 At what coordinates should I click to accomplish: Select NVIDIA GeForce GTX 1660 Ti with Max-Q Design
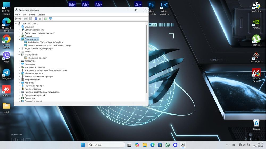click(49, 46)
